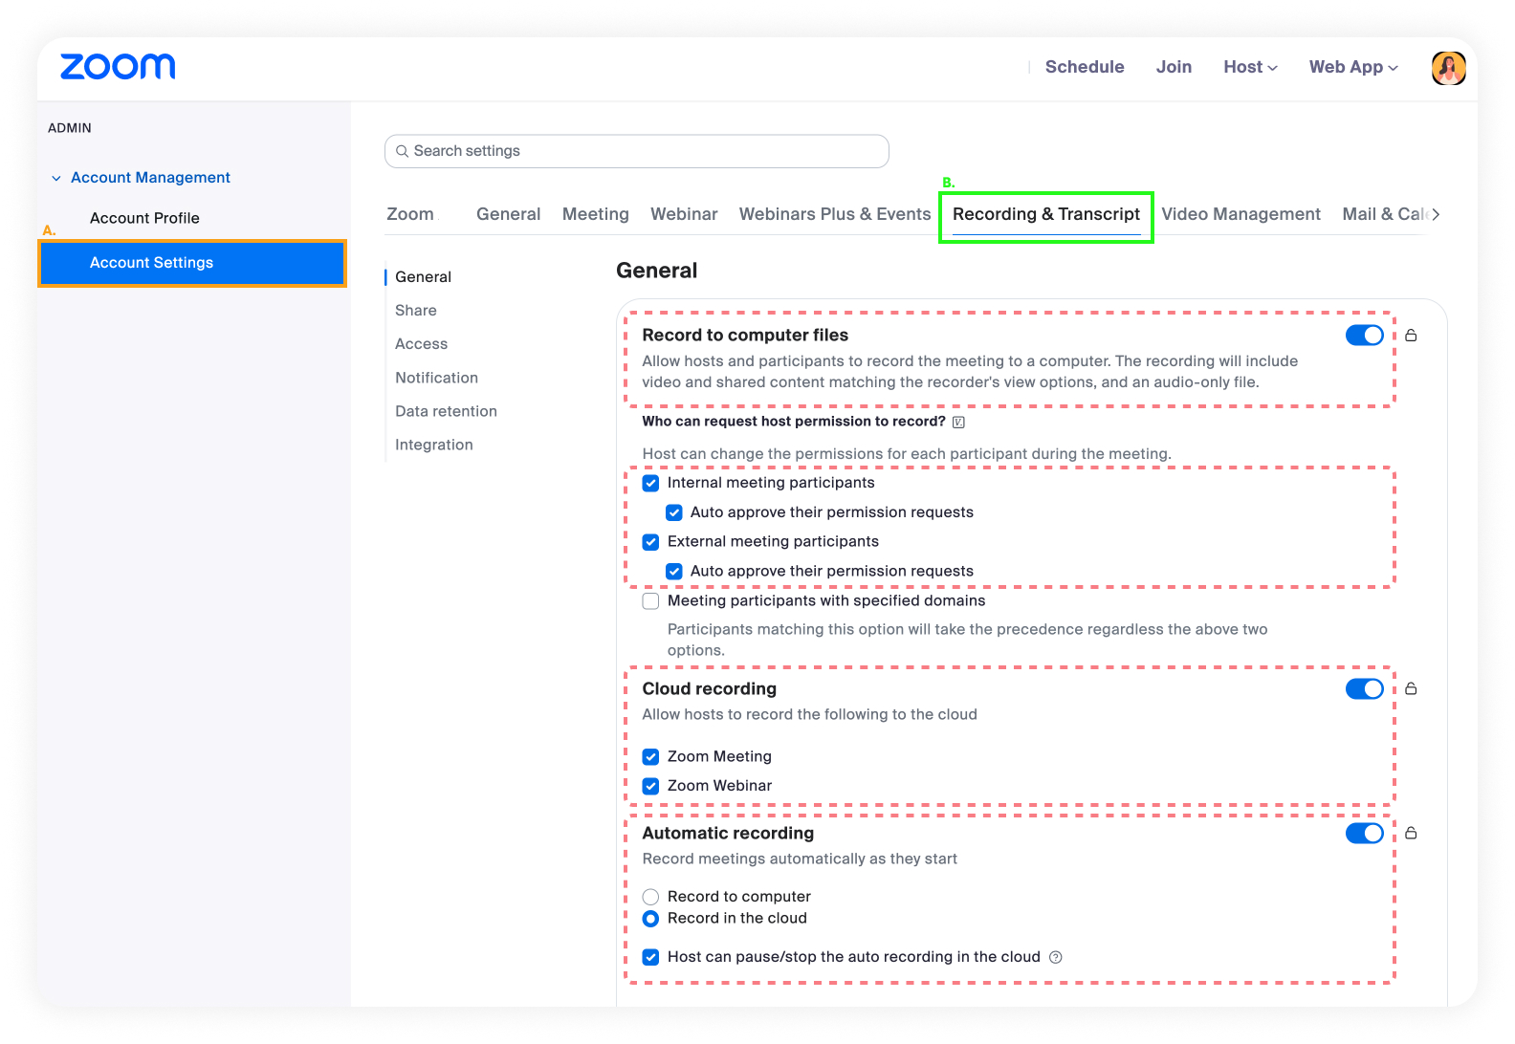Screen dimensions: 1515x1044
Task: Uncheck the Zoom Meeting checkbox
Action: (650, 757)
